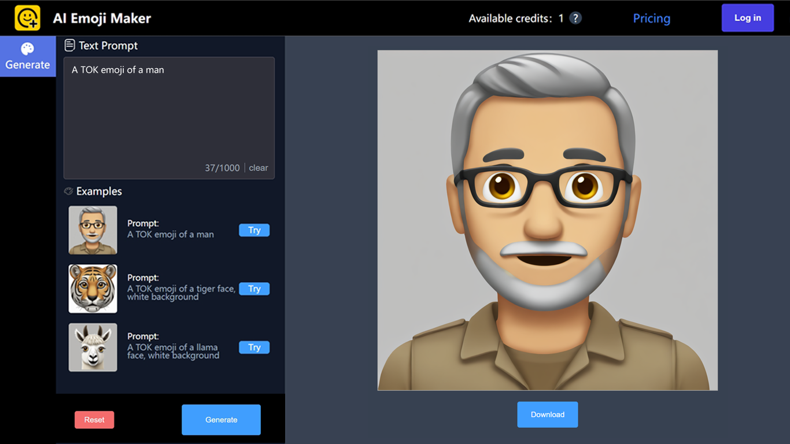
Task: Focus the Text Prompt input area
Action: point(169,110)
